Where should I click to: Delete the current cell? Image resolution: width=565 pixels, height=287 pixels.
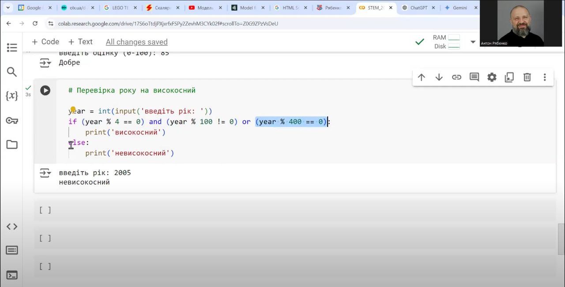click(x=527, y=78)
